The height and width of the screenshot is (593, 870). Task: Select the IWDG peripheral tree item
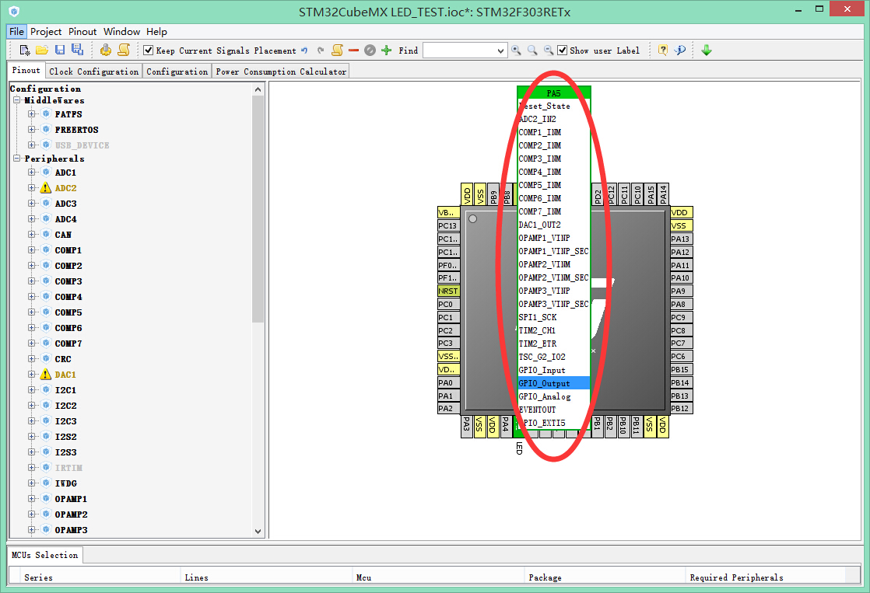point(66,483)
